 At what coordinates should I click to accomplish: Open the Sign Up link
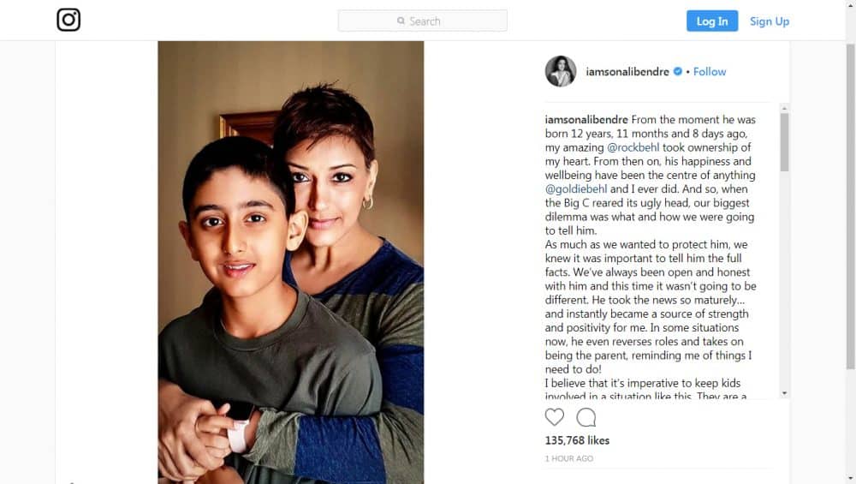point(770,21)
